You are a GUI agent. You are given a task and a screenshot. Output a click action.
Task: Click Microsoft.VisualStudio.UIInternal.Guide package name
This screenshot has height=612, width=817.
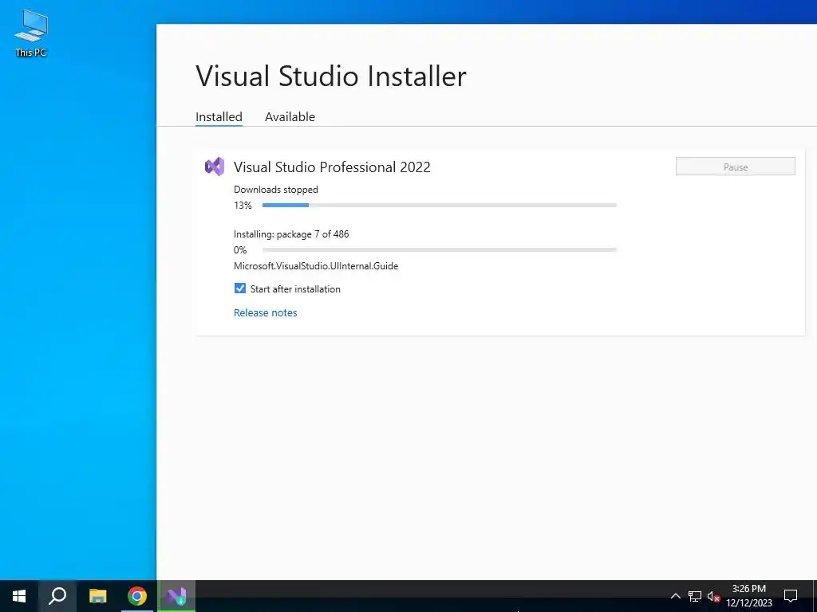click(316, 266)
